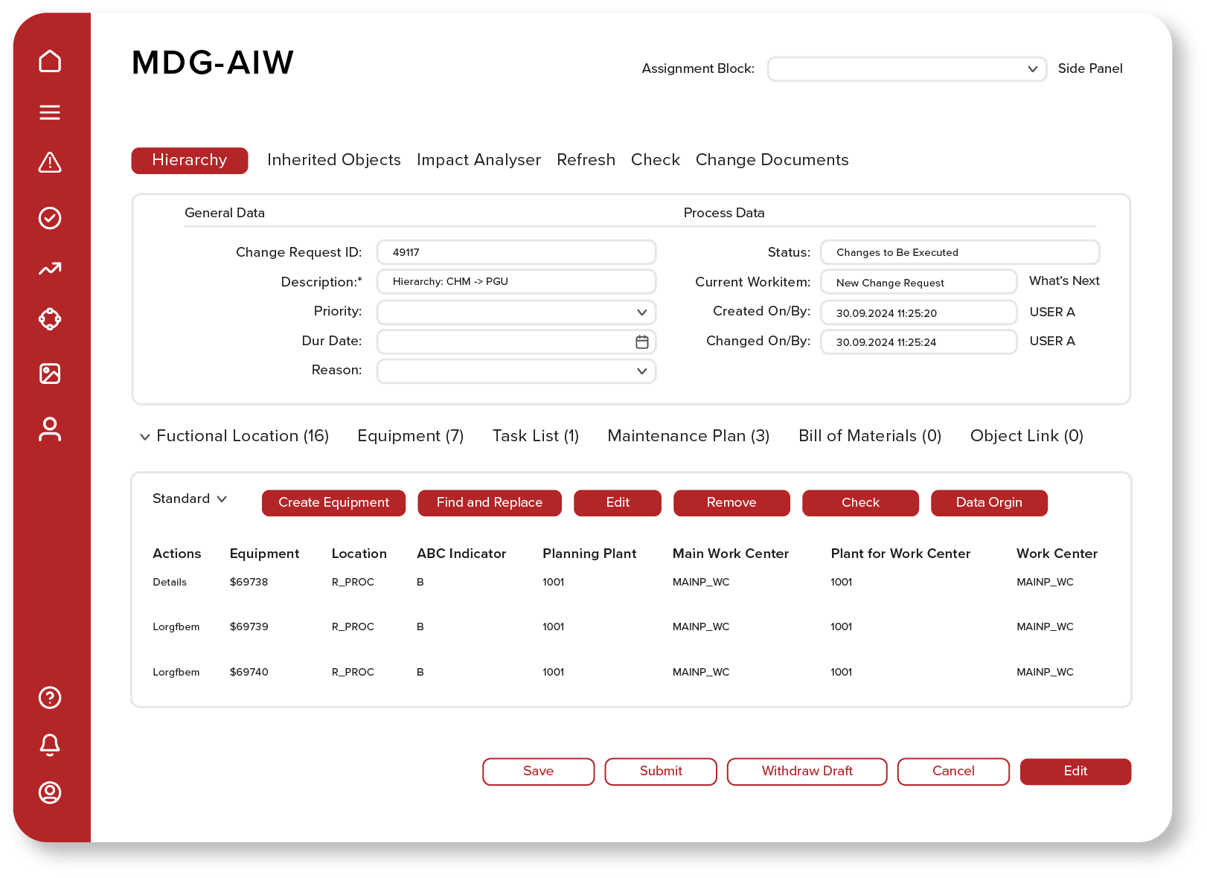Select the Home icon in the sidebar
Screen dimensions: 1207x878
click(50, 62)
